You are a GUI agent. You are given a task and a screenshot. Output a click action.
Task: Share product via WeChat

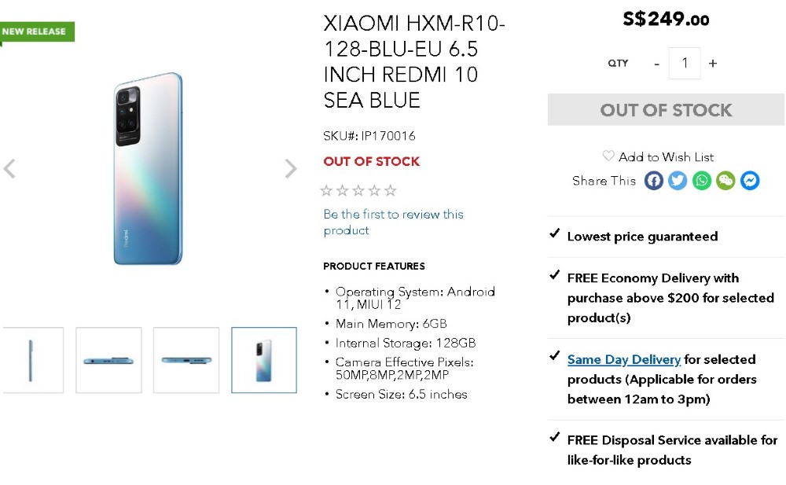point(725,181)
